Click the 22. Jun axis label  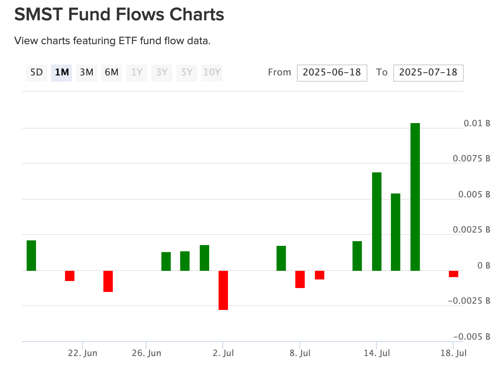(x=82, y=353)
